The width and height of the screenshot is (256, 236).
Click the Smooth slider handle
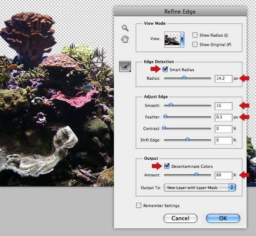[171, 105]
